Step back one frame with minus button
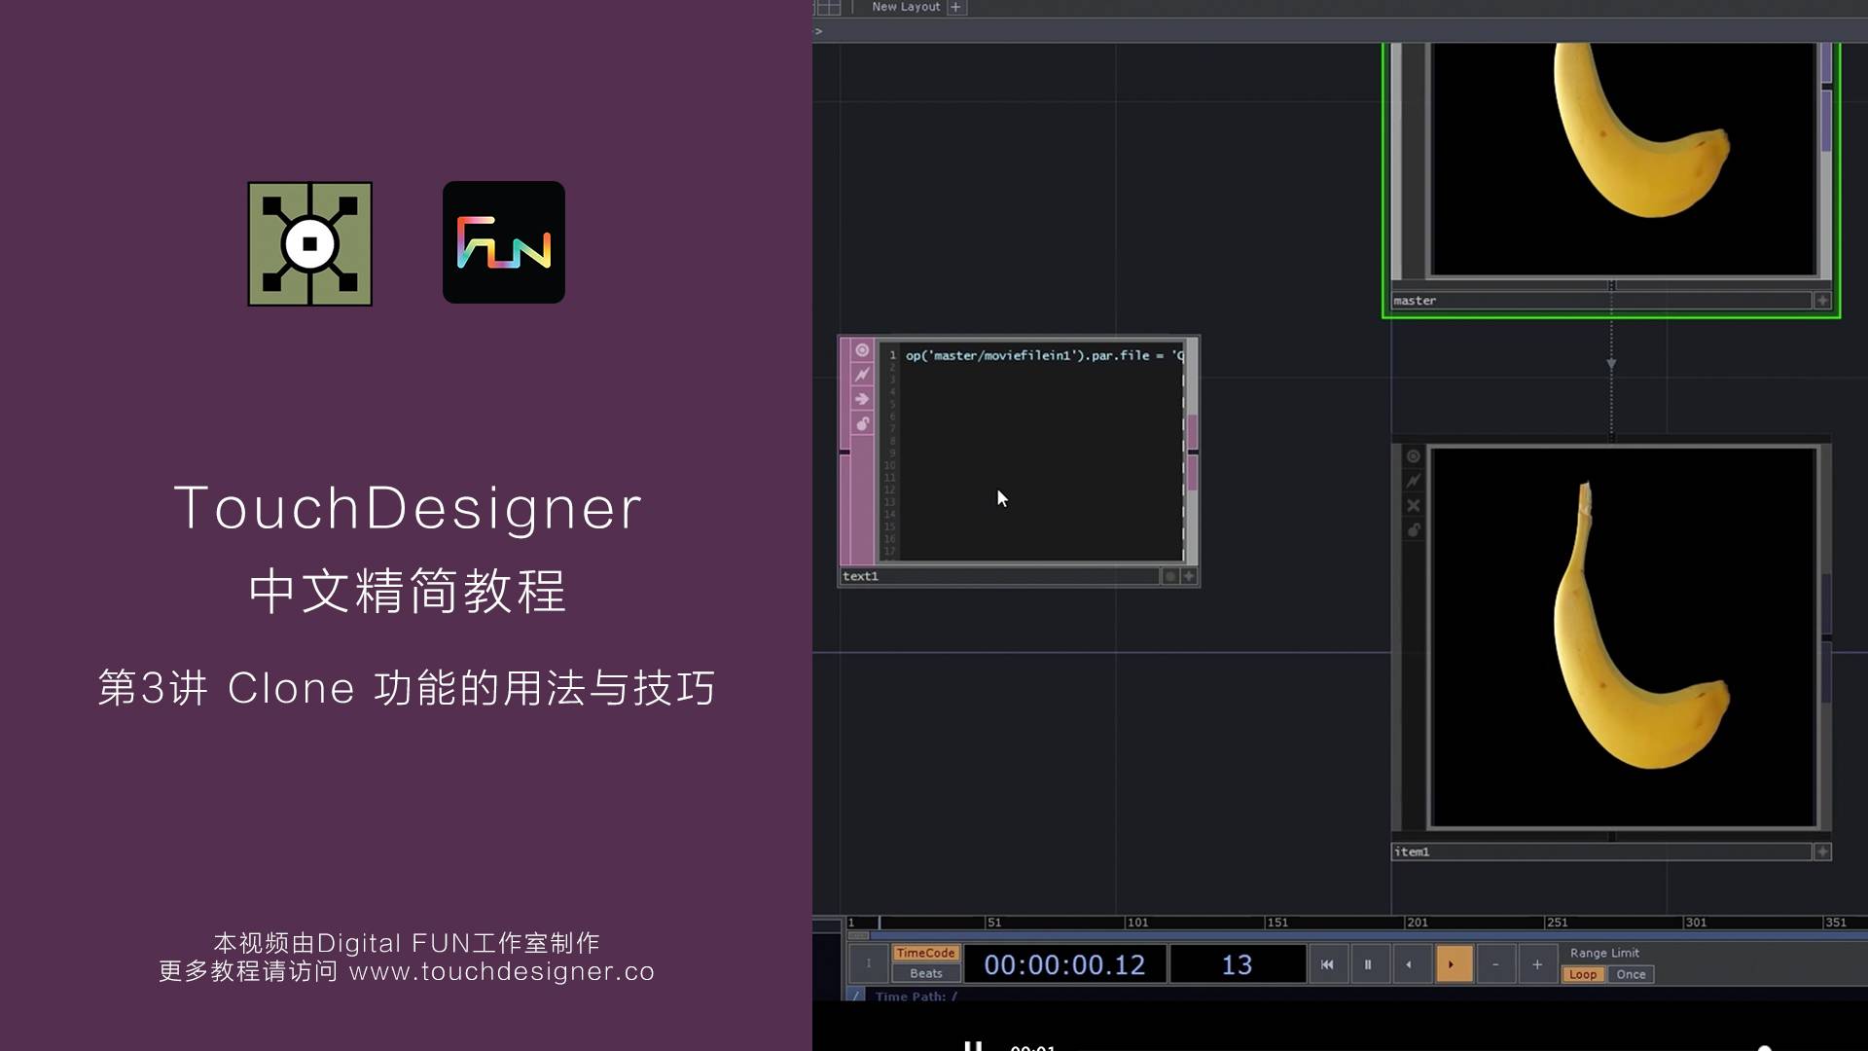The width and height of the screenshot is (1868, 1051). (x=1495, y=964)
